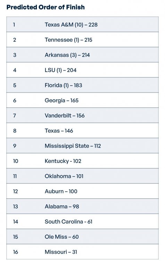This screenshot has height=261, width=165.
Task: Select the Mississippi State – 112 row
Action: click(82, 146)
